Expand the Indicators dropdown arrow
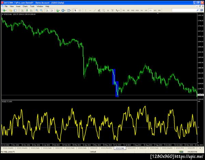 pos(59,11)
